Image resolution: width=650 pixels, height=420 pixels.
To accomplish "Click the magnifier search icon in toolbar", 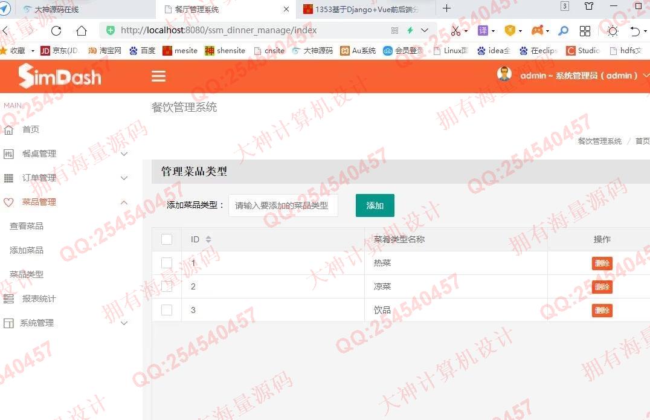I will (563, 31).
